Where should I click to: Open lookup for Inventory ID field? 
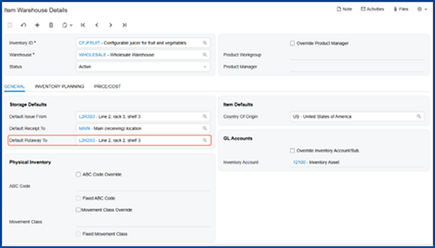204,43
